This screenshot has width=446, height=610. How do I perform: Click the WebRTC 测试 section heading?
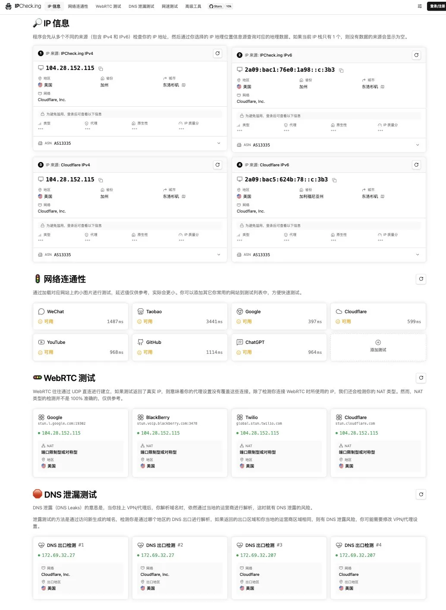coord(64,378)
